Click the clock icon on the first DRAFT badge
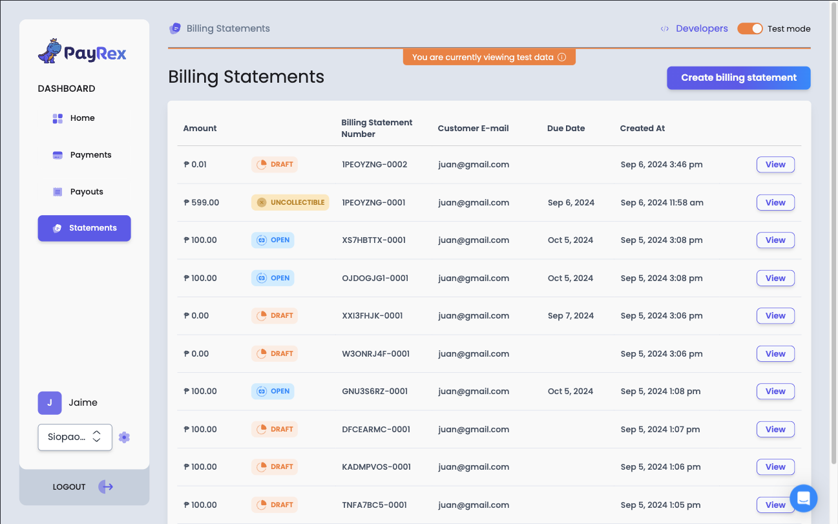The height and width of the screenshot is (524, 838). tap(262, 164)
